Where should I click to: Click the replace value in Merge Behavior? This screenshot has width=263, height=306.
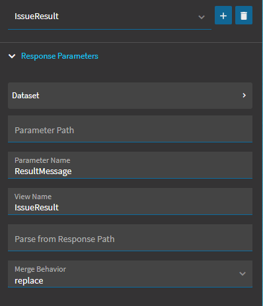[29, 281]
